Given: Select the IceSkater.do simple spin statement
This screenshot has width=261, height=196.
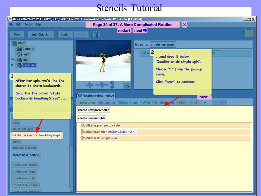Looking at the screenshot, I should (x=165, y=138).
